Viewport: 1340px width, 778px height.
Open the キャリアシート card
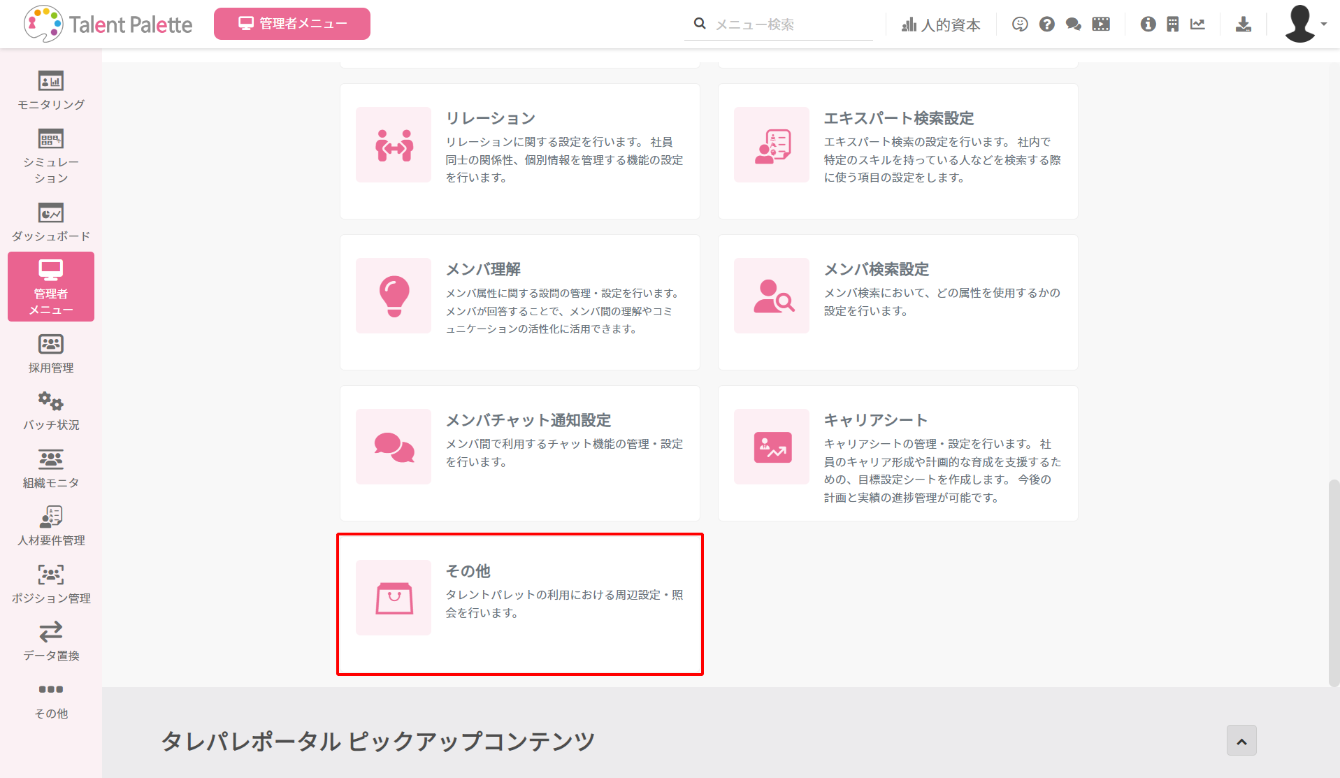(898, 453)
